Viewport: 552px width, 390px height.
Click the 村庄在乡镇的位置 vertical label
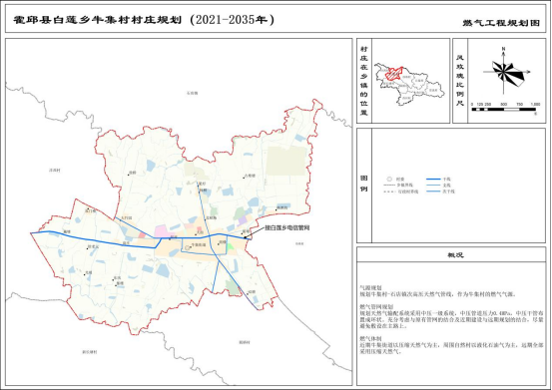(364, 80)
